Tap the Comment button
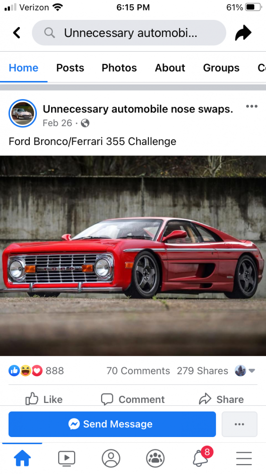266x474 pixels. point(133,399)
